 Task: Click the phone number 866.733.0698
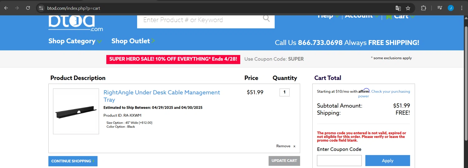(x=320, y=42)
